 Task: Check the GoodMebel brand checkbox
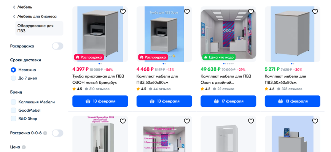(x=13, y=110)
